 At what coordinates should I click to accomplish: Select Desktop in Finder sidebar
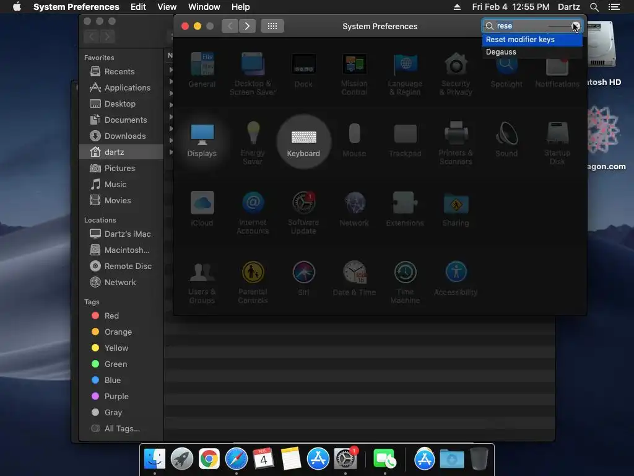click(x=121, y=104)
